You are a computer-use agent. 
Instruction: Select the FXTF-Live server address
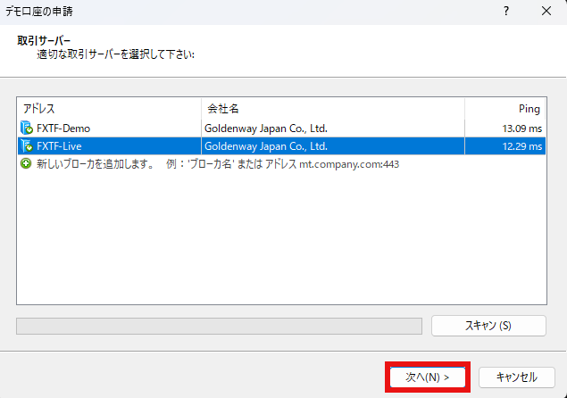point(59,146)
